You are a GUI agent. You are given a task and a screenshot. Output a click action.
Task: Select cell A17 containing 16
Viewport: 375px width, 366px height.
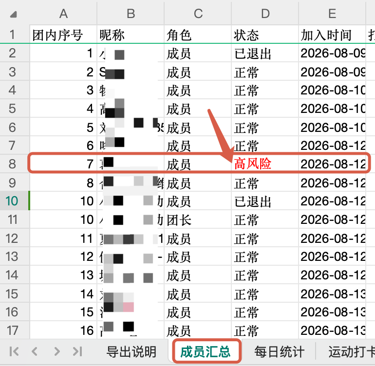[x=63, y=330]
